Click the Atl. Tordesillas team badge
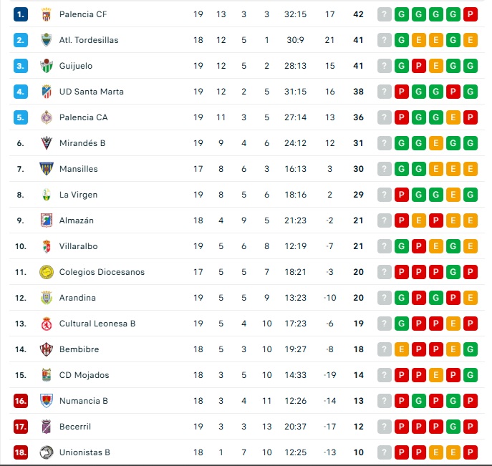492x466 pixels. coord(47,40)
